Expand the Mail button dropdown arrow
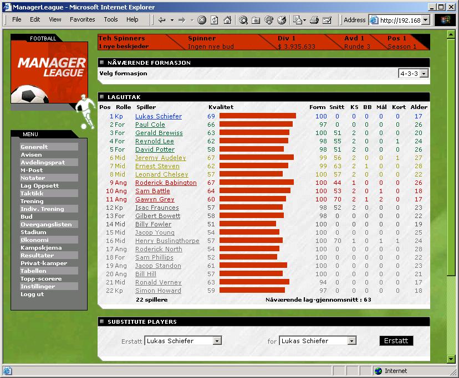This screenshot has height=378, width=459. click(304, 20)
